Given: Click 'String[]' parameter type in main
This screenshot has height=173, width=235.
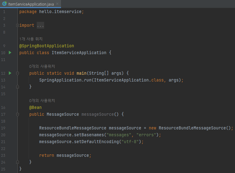Looking at the screenshot, I should [99, 73].
